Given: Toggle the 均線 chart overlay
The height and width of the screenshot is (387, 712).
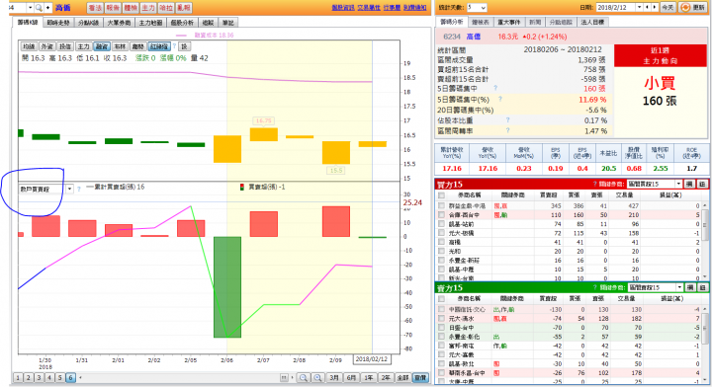Looking at the screenshot, I should pos(29,46).
